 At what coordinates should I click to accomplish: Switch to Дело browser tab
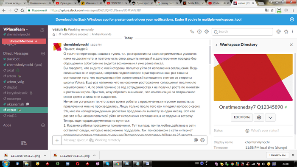[x=142, y=3]
